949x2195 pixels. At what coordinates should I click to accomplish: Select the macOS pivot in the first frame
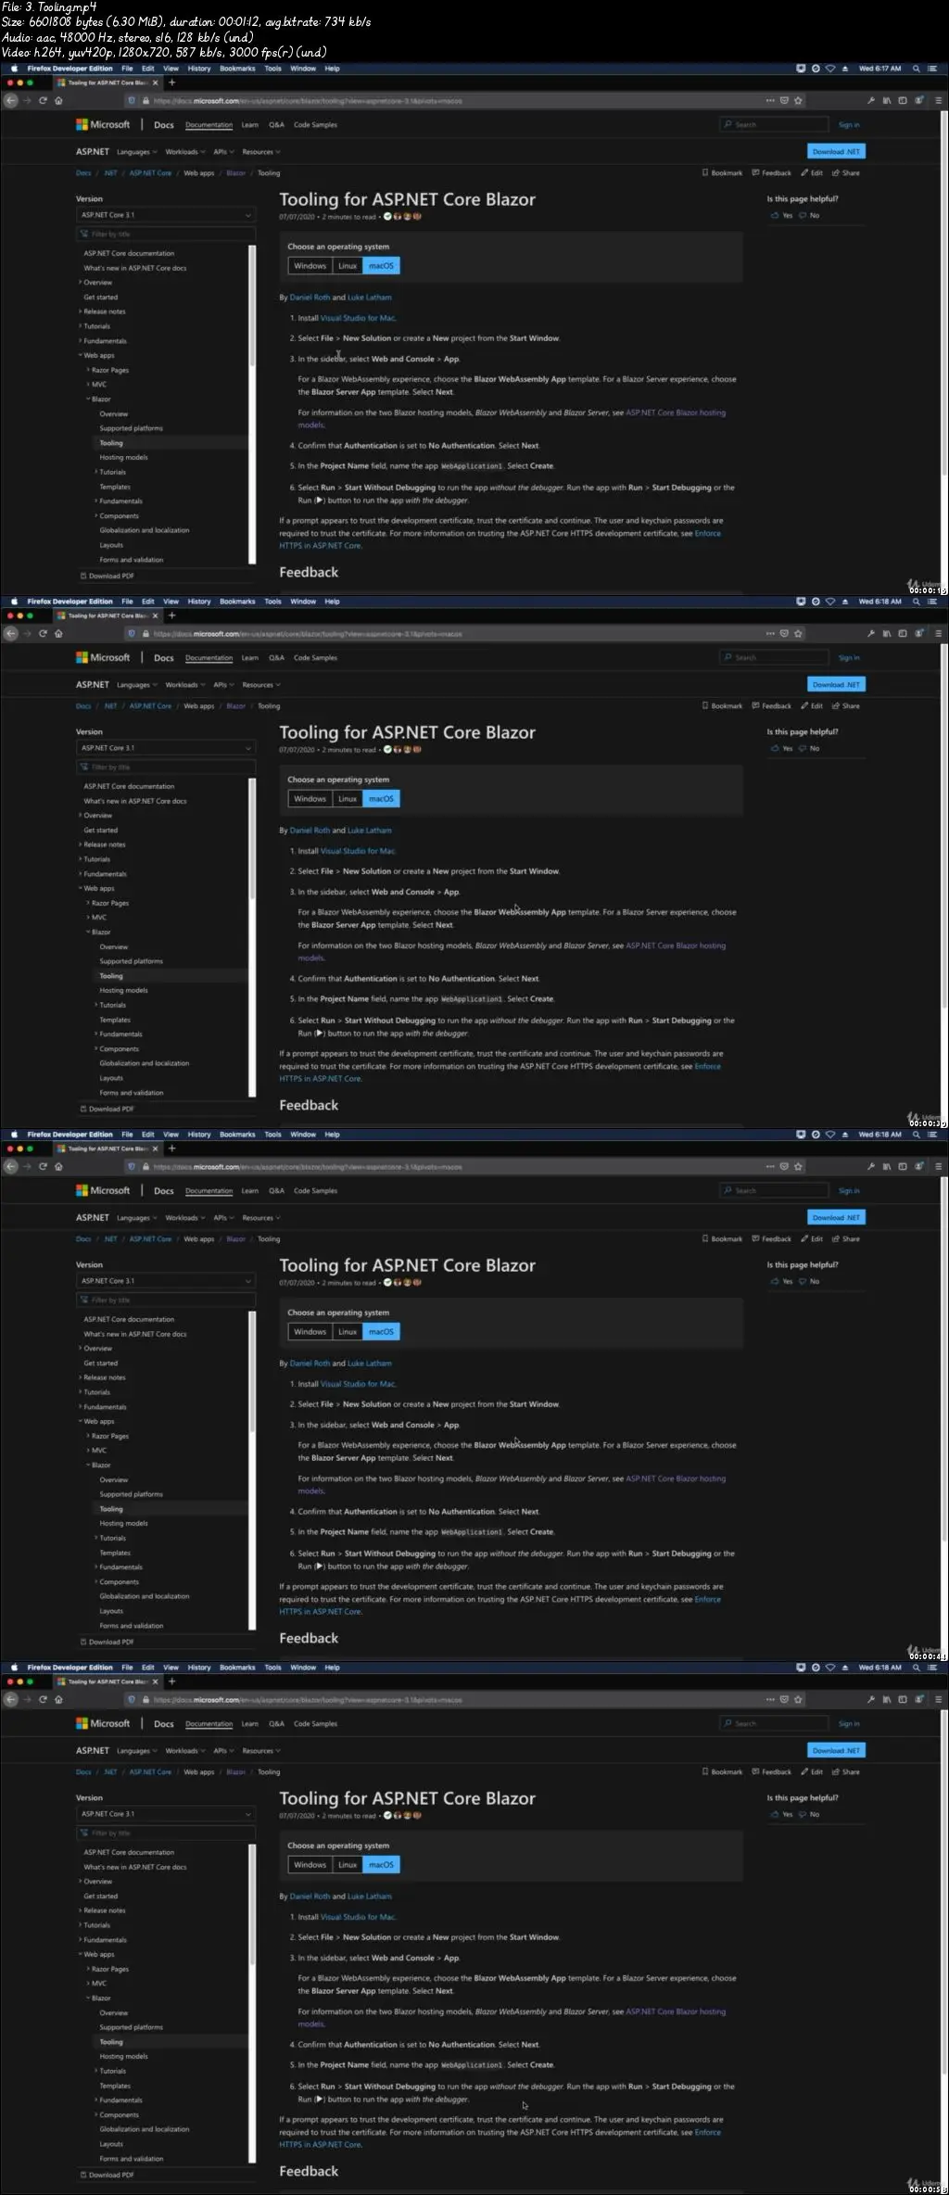[x=381, y=266]
